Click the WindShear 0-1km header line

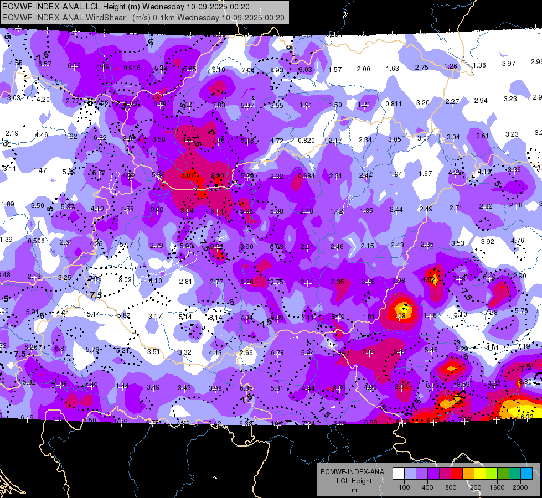(x=143, y=18)
